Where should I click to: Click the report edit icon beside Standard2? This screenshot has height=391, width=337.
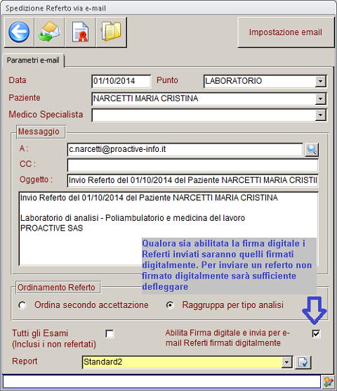pyautogui.click(x=303, y=362)
